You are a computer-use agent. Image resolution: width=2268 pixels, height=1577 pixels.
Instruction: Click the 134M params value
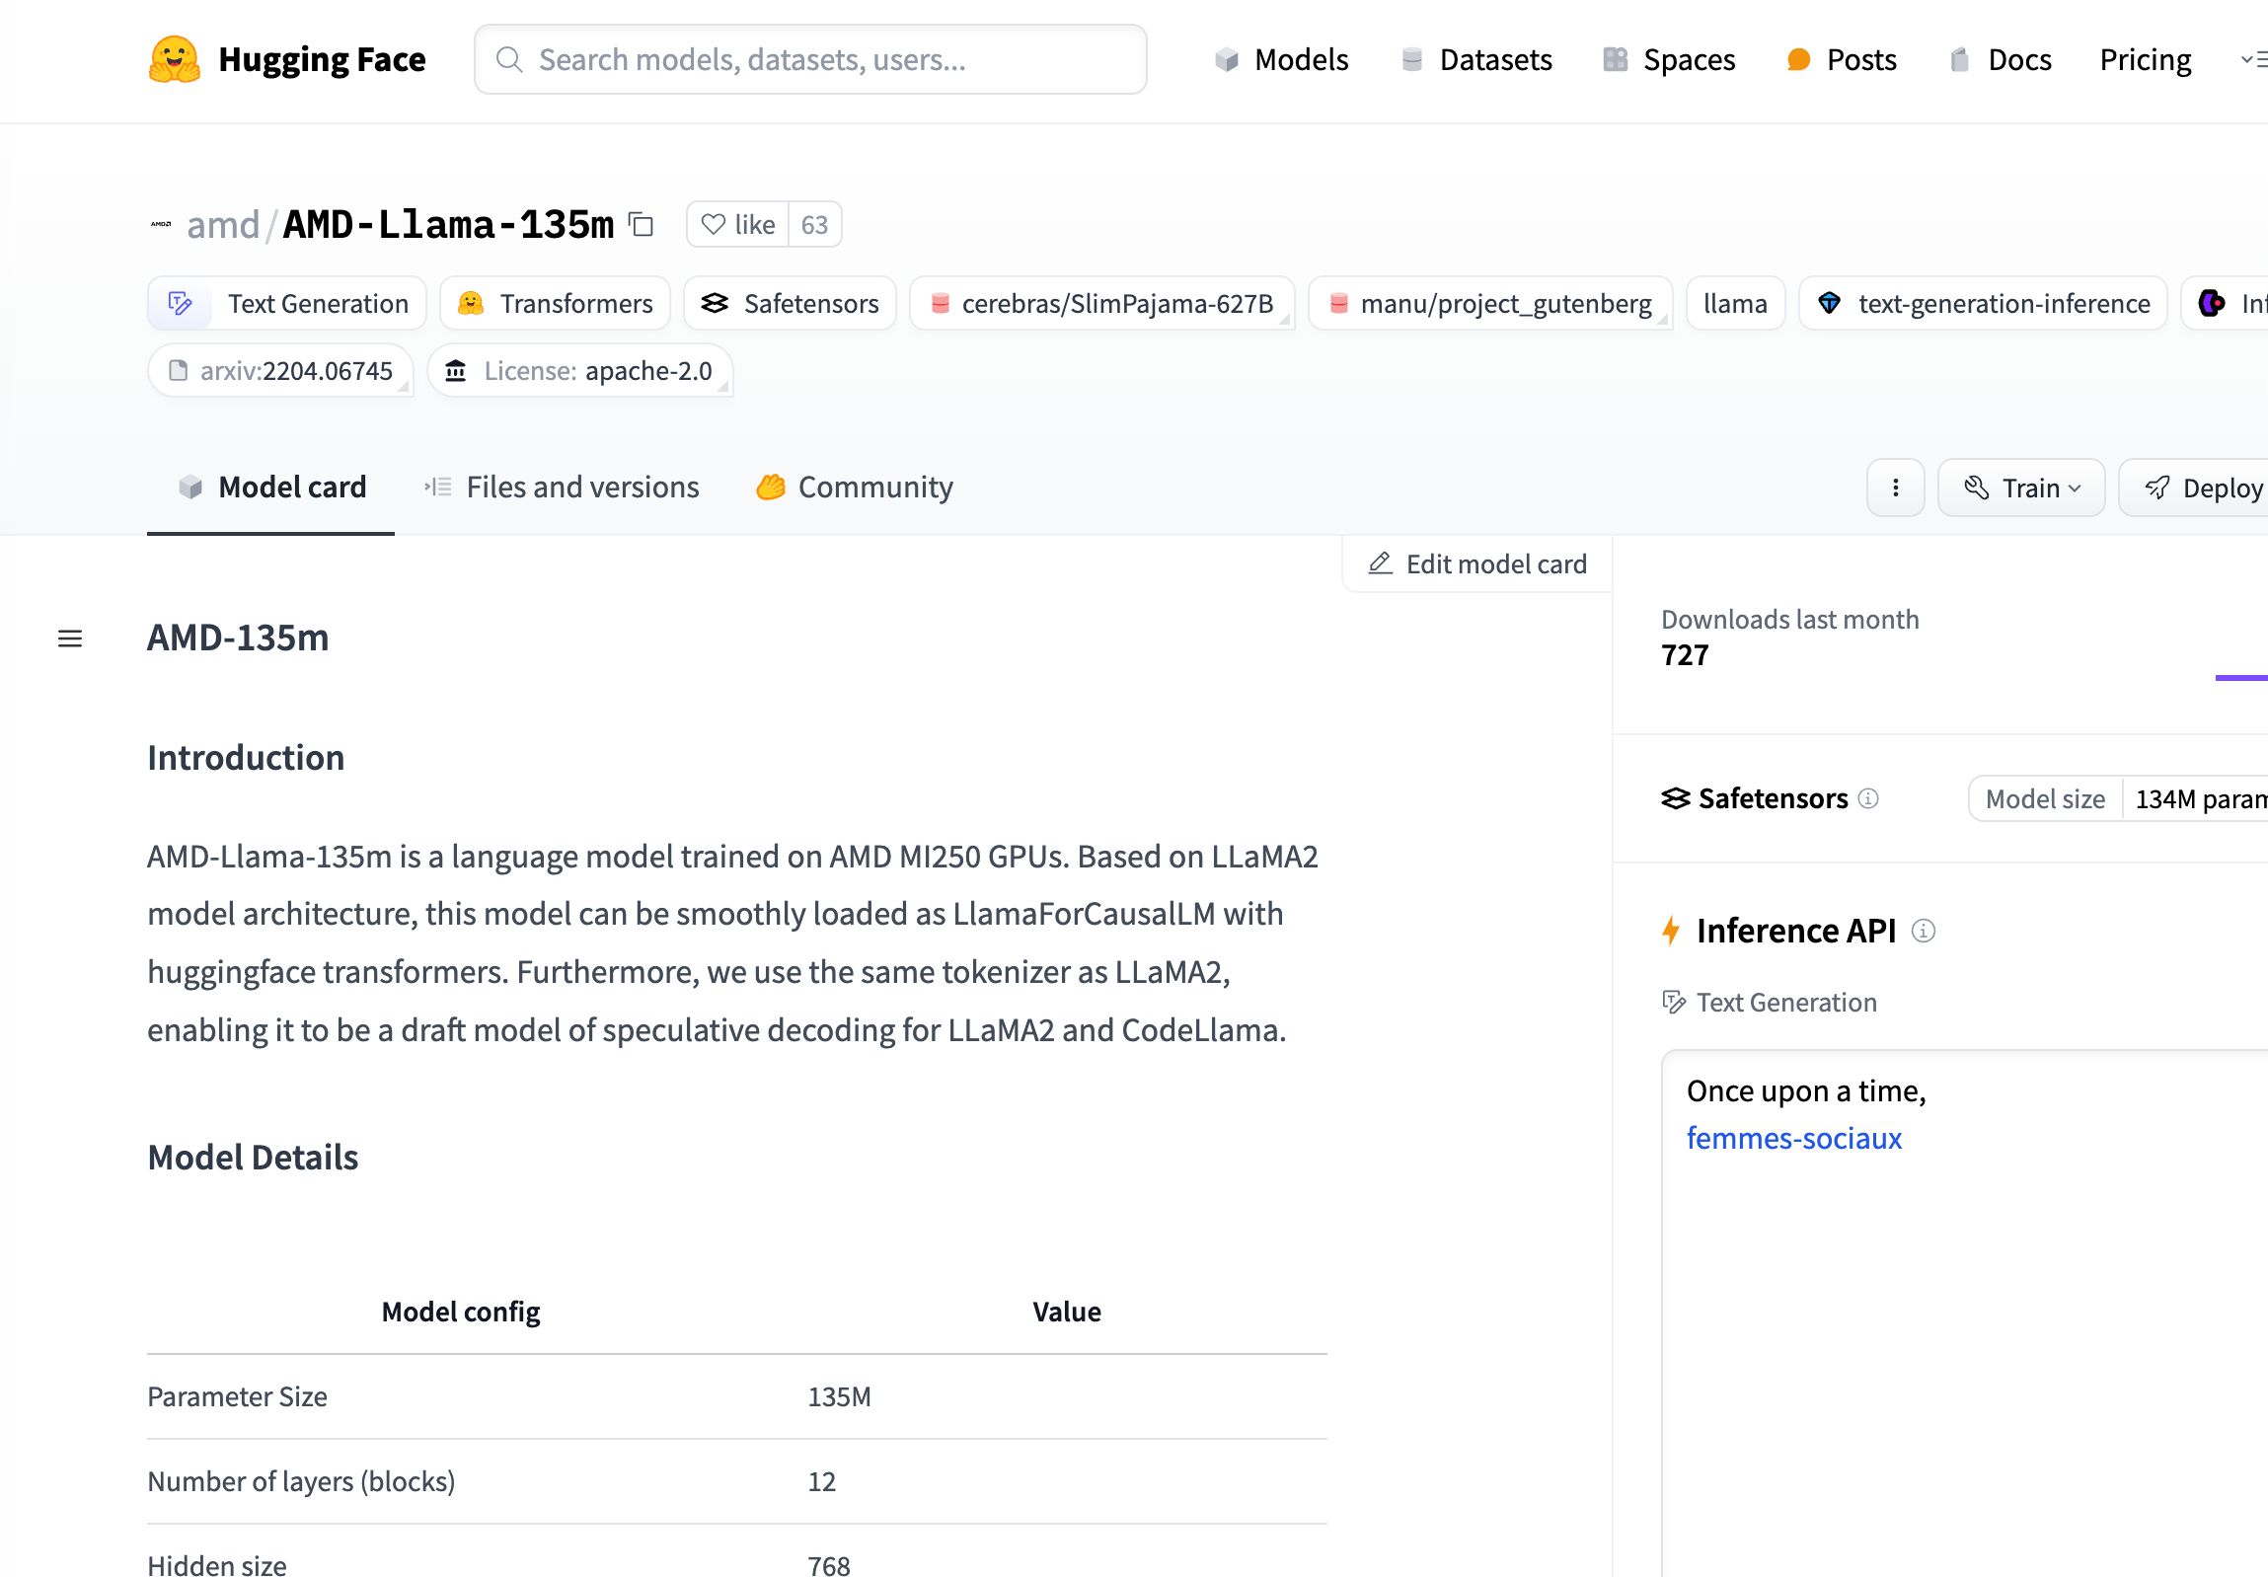coord(2201,798)
